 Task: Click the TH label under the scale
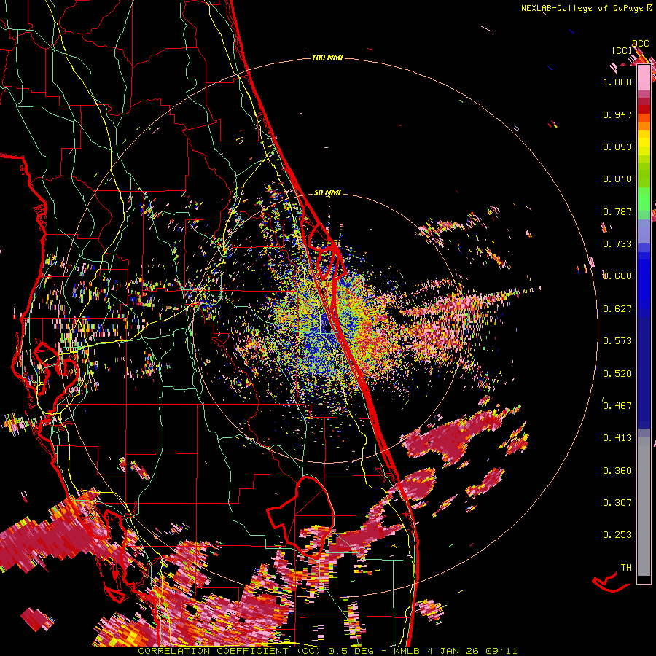pyautogui.click(x=626, y=568)
